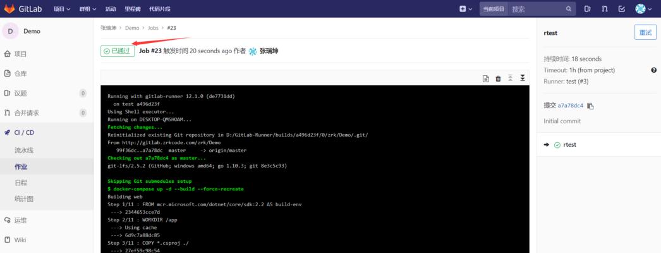Open the raw job log icon
Image resolution: width=661 pixels, height=253 pixels.
pos(485,78)
